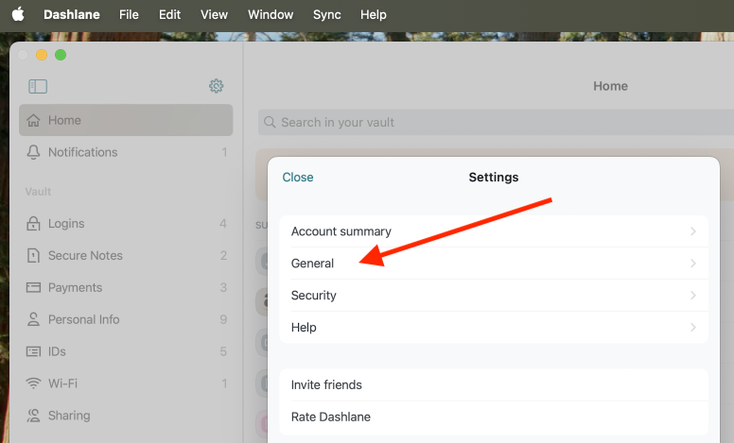The image size is (734, 443).
Task: Click the yellow minimize window button
Action: click(42, 55)
